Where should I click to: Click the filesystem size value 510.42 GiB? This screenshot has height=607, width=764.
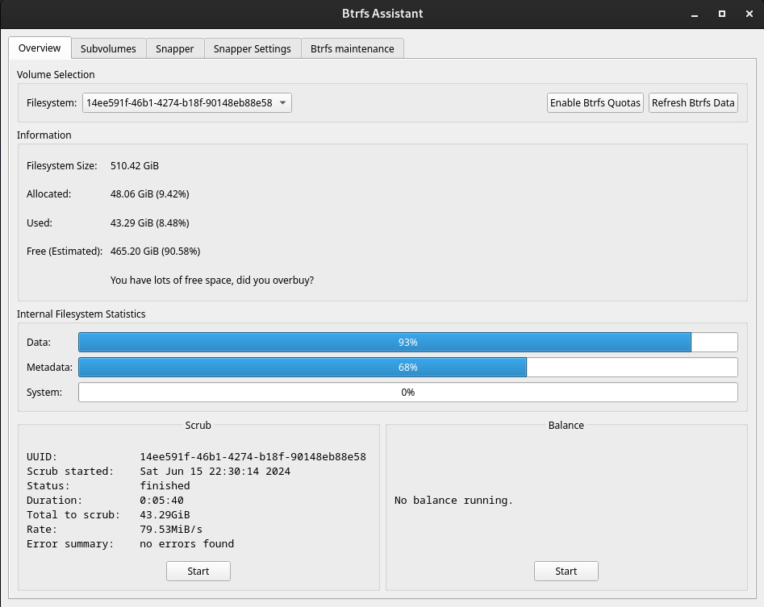(135, 165)
